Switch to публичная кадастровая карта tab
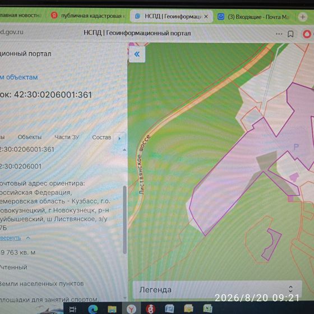The height and width of the screenshot is (314, 314). click(87, 16)
